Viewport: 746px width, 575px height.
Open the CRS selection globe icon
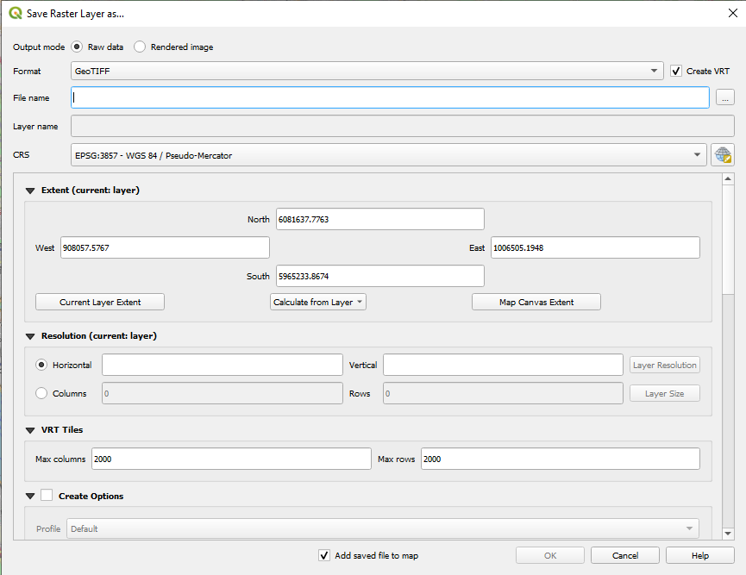[x=723, y=155]
